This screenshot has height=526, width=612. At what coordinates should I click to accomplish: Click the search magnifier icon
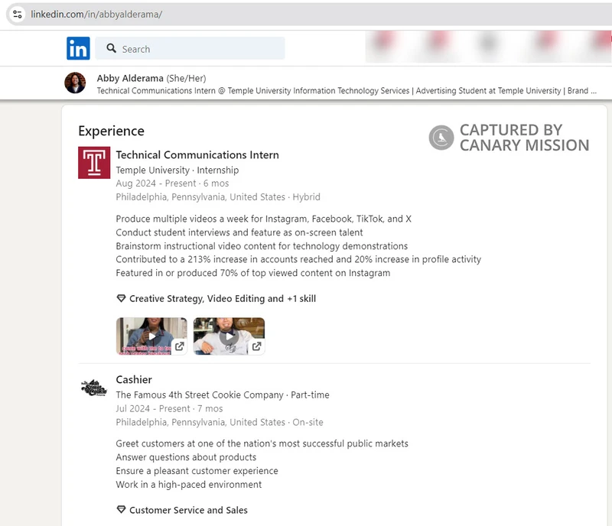(x=112, y=48)
